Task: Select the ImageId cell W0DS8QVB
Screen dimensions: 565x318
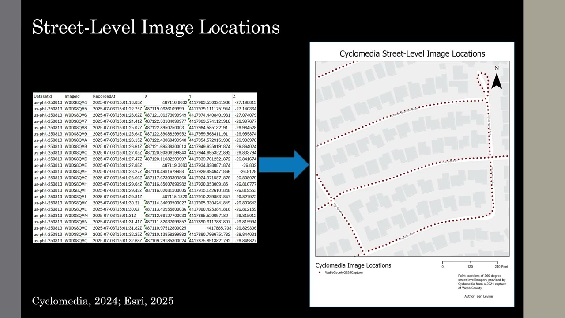Action: click(x=75, y=146)
